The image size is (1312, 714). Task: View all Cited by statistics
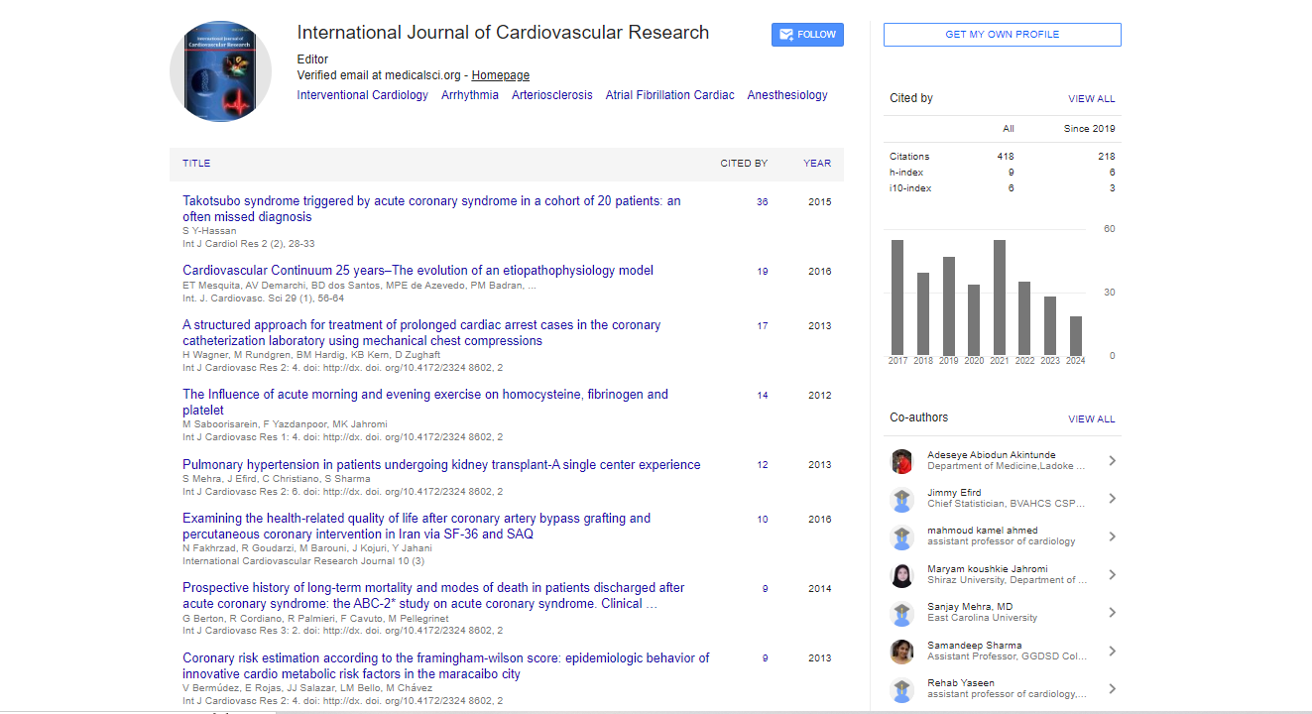coord(1092,99)
